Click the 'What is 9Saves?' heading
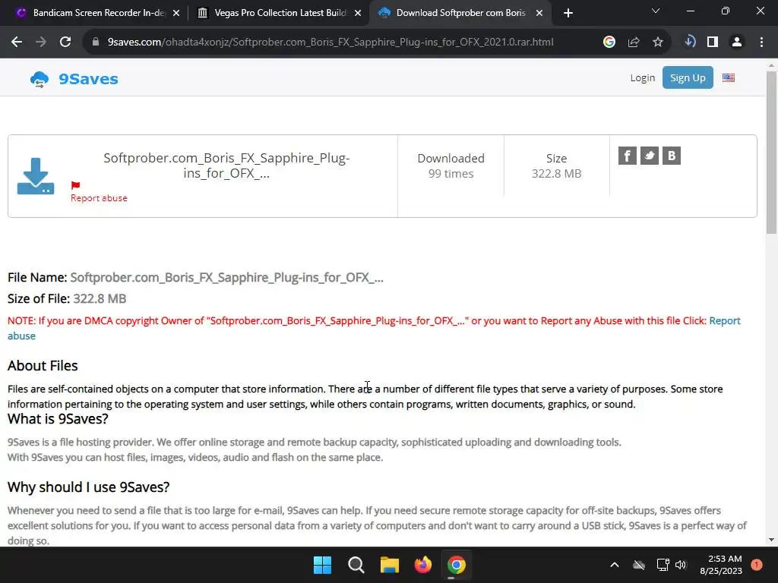Screen dimensions: 778x583 [x=58, y=419]
